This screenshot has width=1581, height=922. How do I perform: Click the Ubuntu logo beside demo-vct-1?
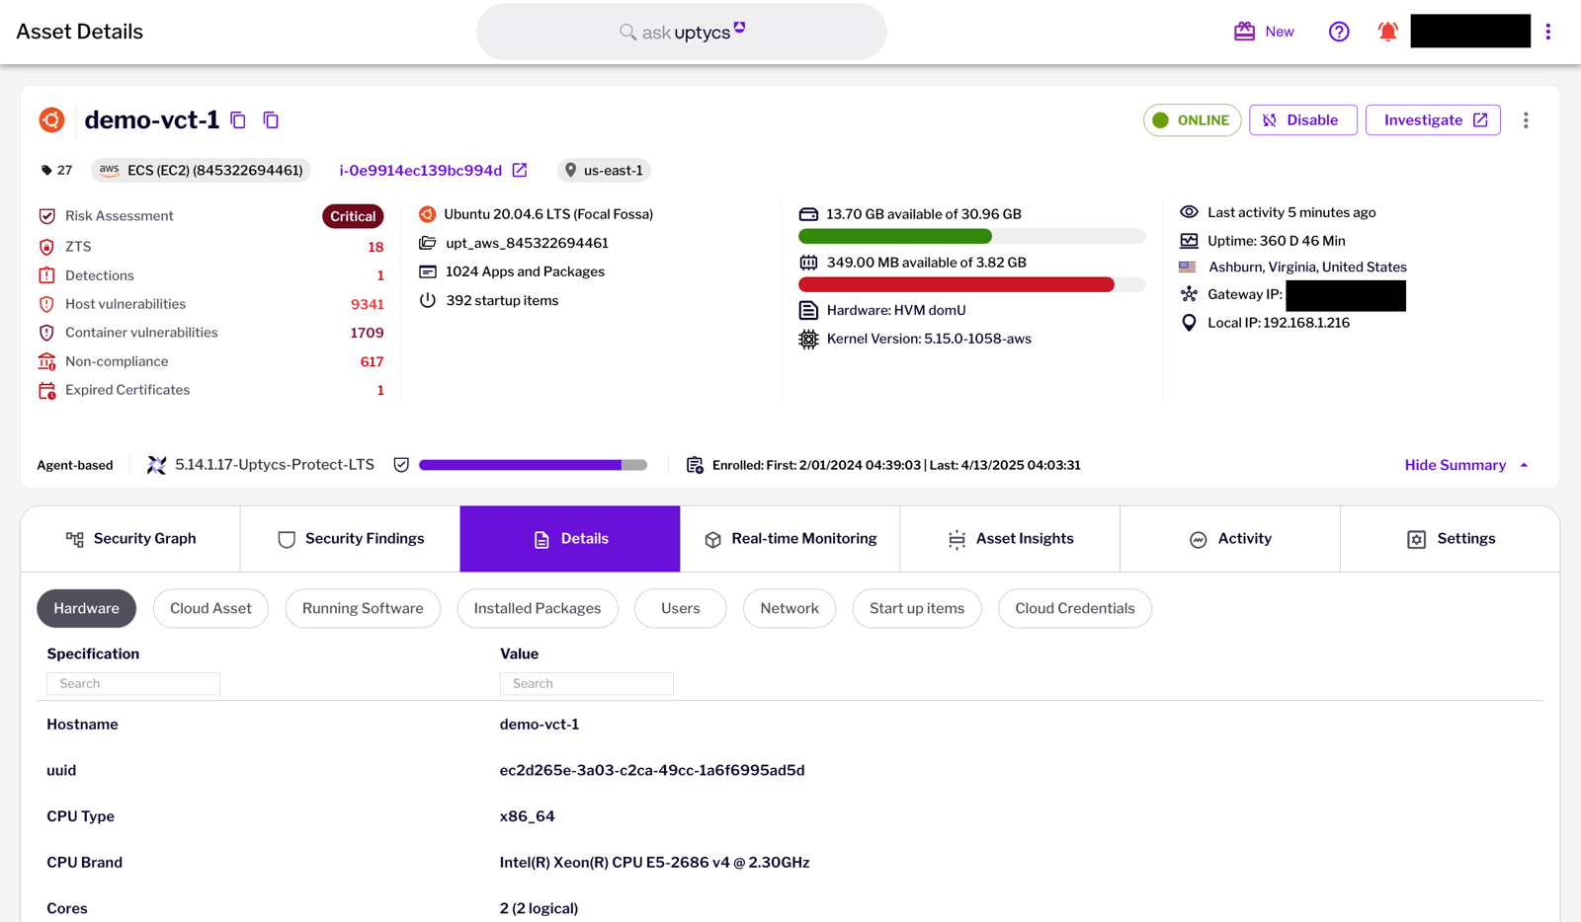(x=51, y=120)
